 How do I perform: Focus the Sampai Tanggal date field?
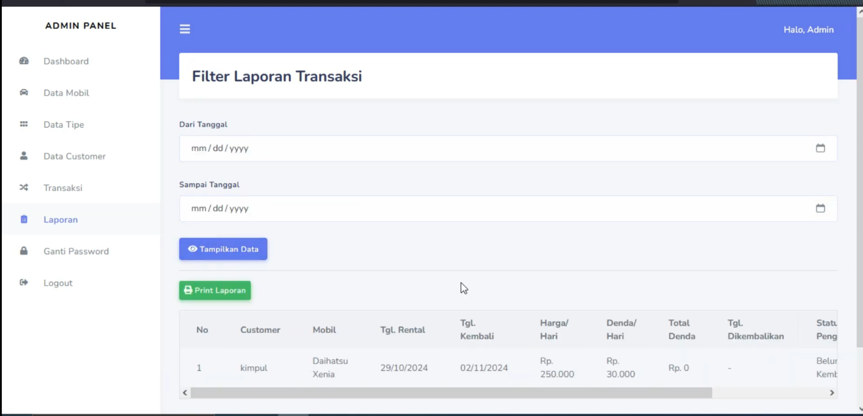point(508,209)
